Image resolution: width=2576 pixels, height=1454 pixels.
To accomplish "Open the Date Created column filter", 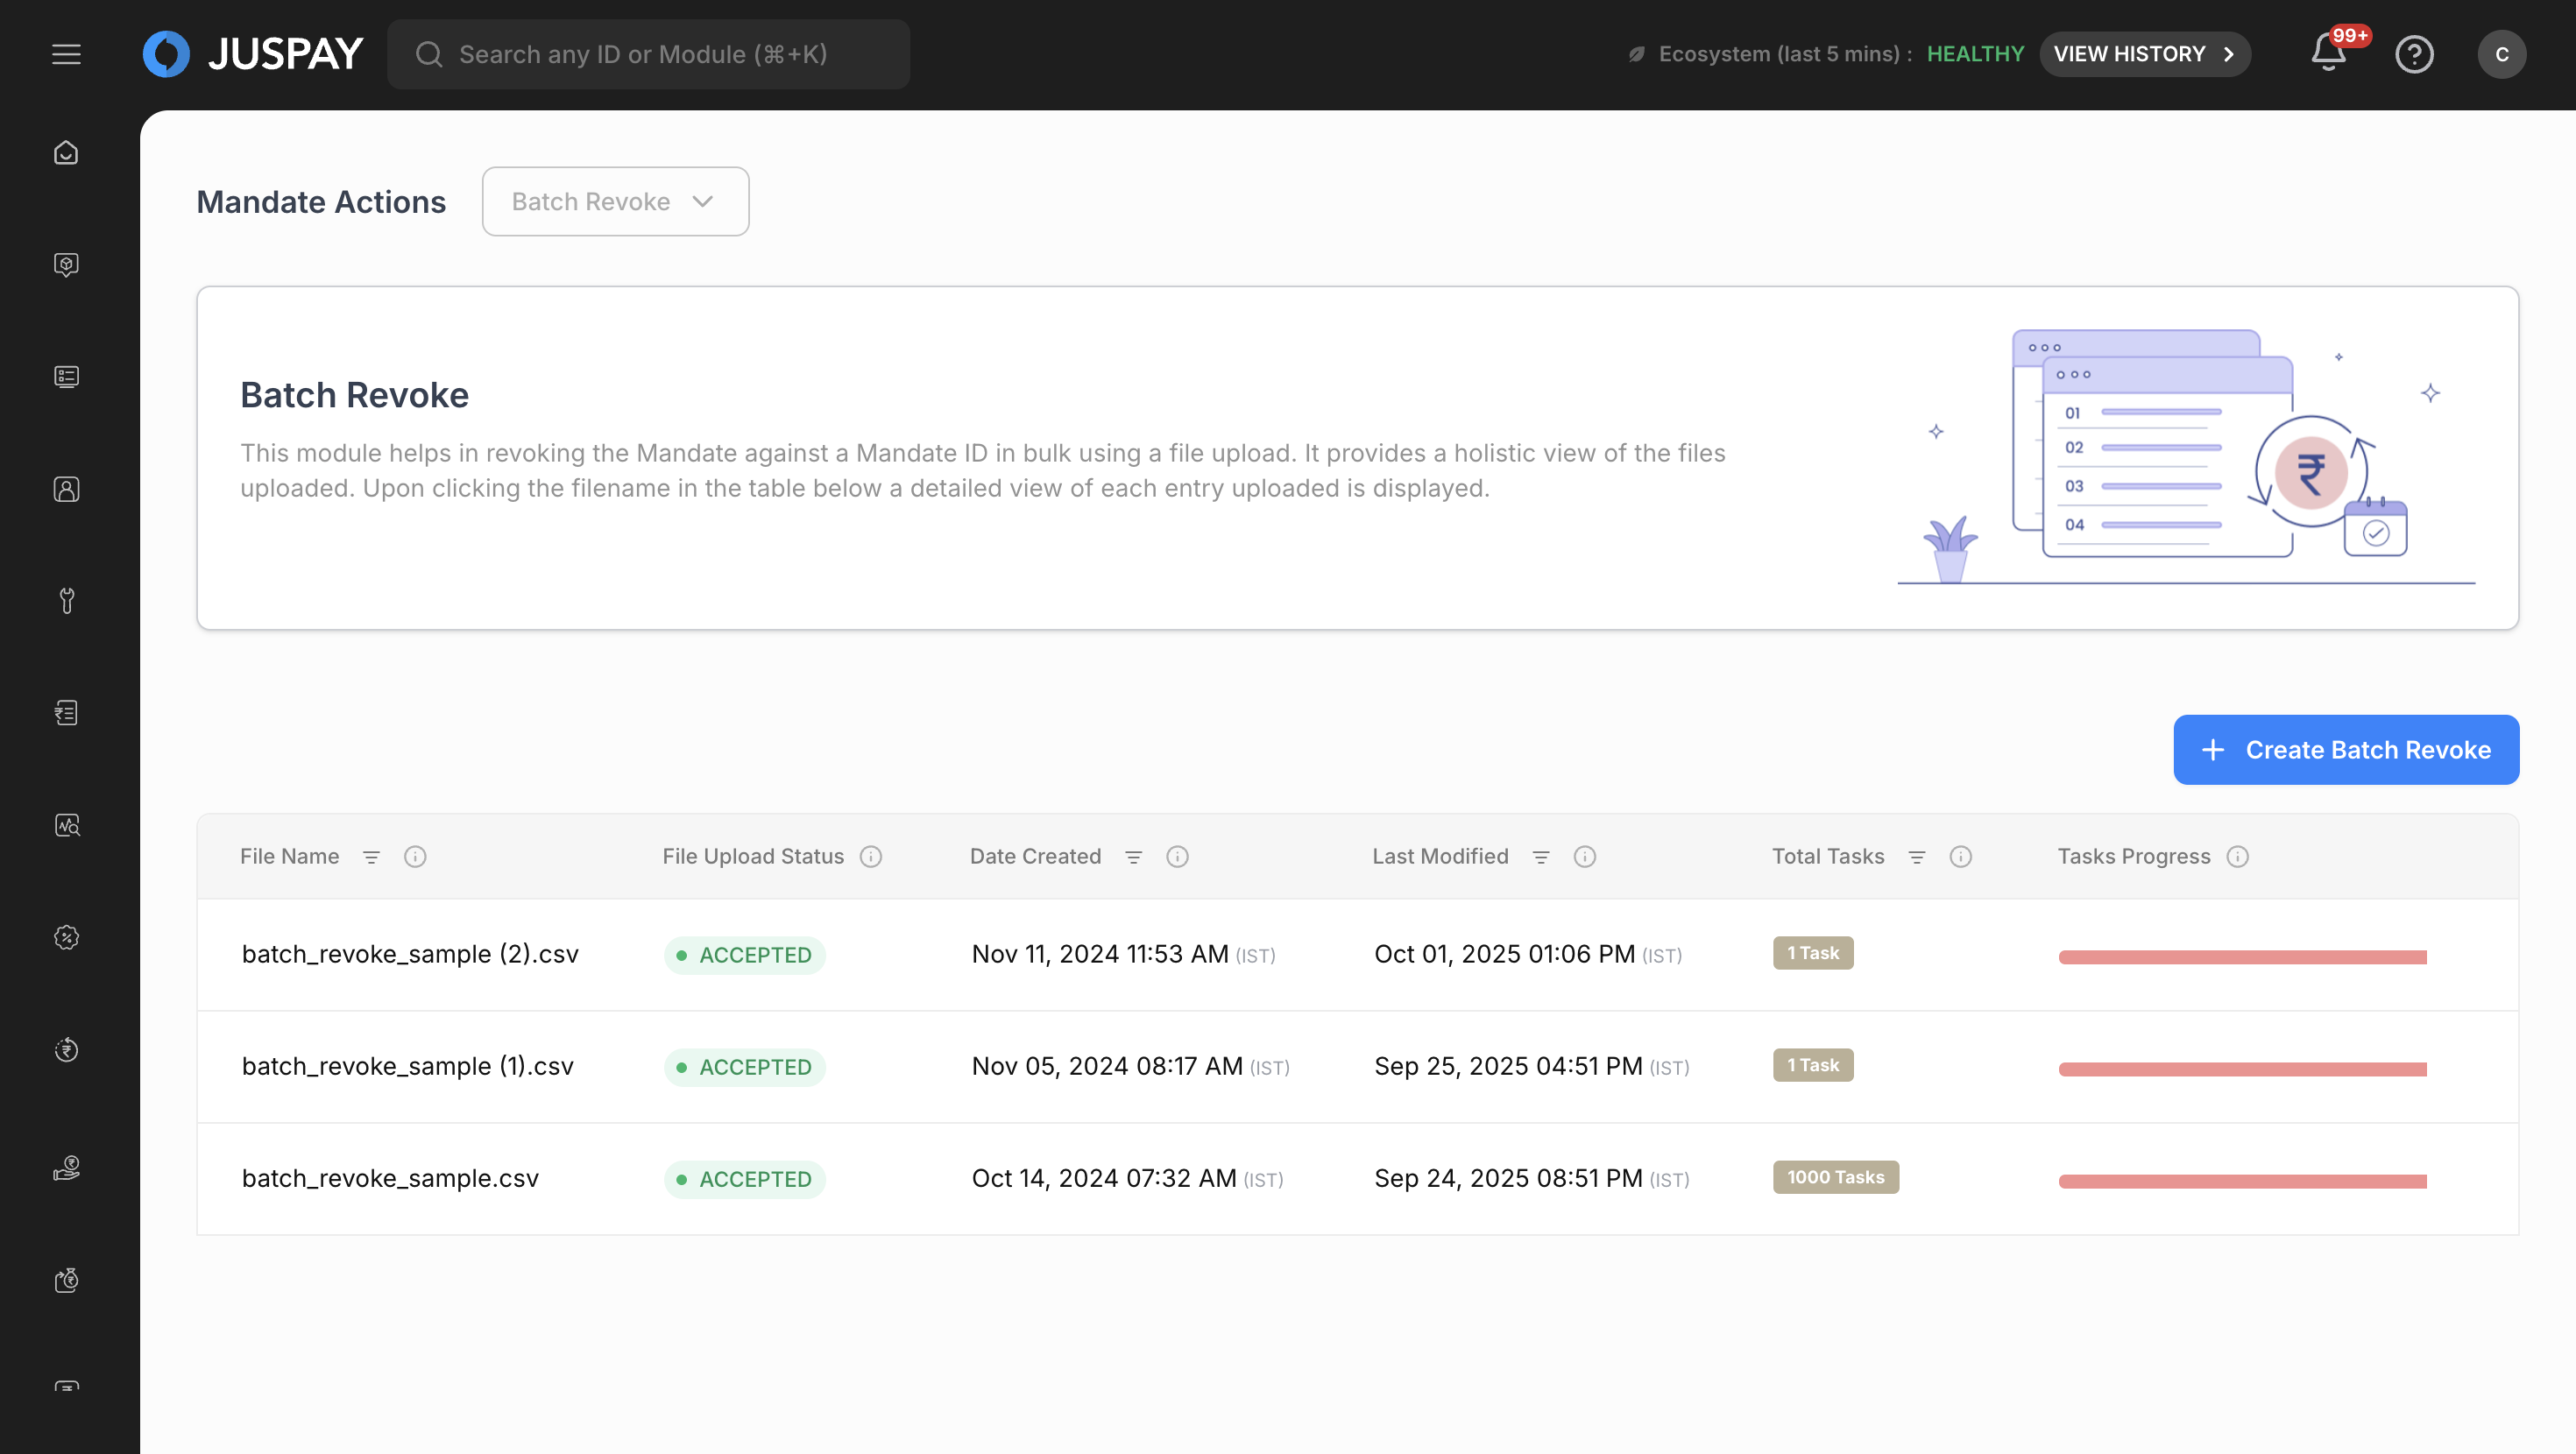I will (1133, 857).
